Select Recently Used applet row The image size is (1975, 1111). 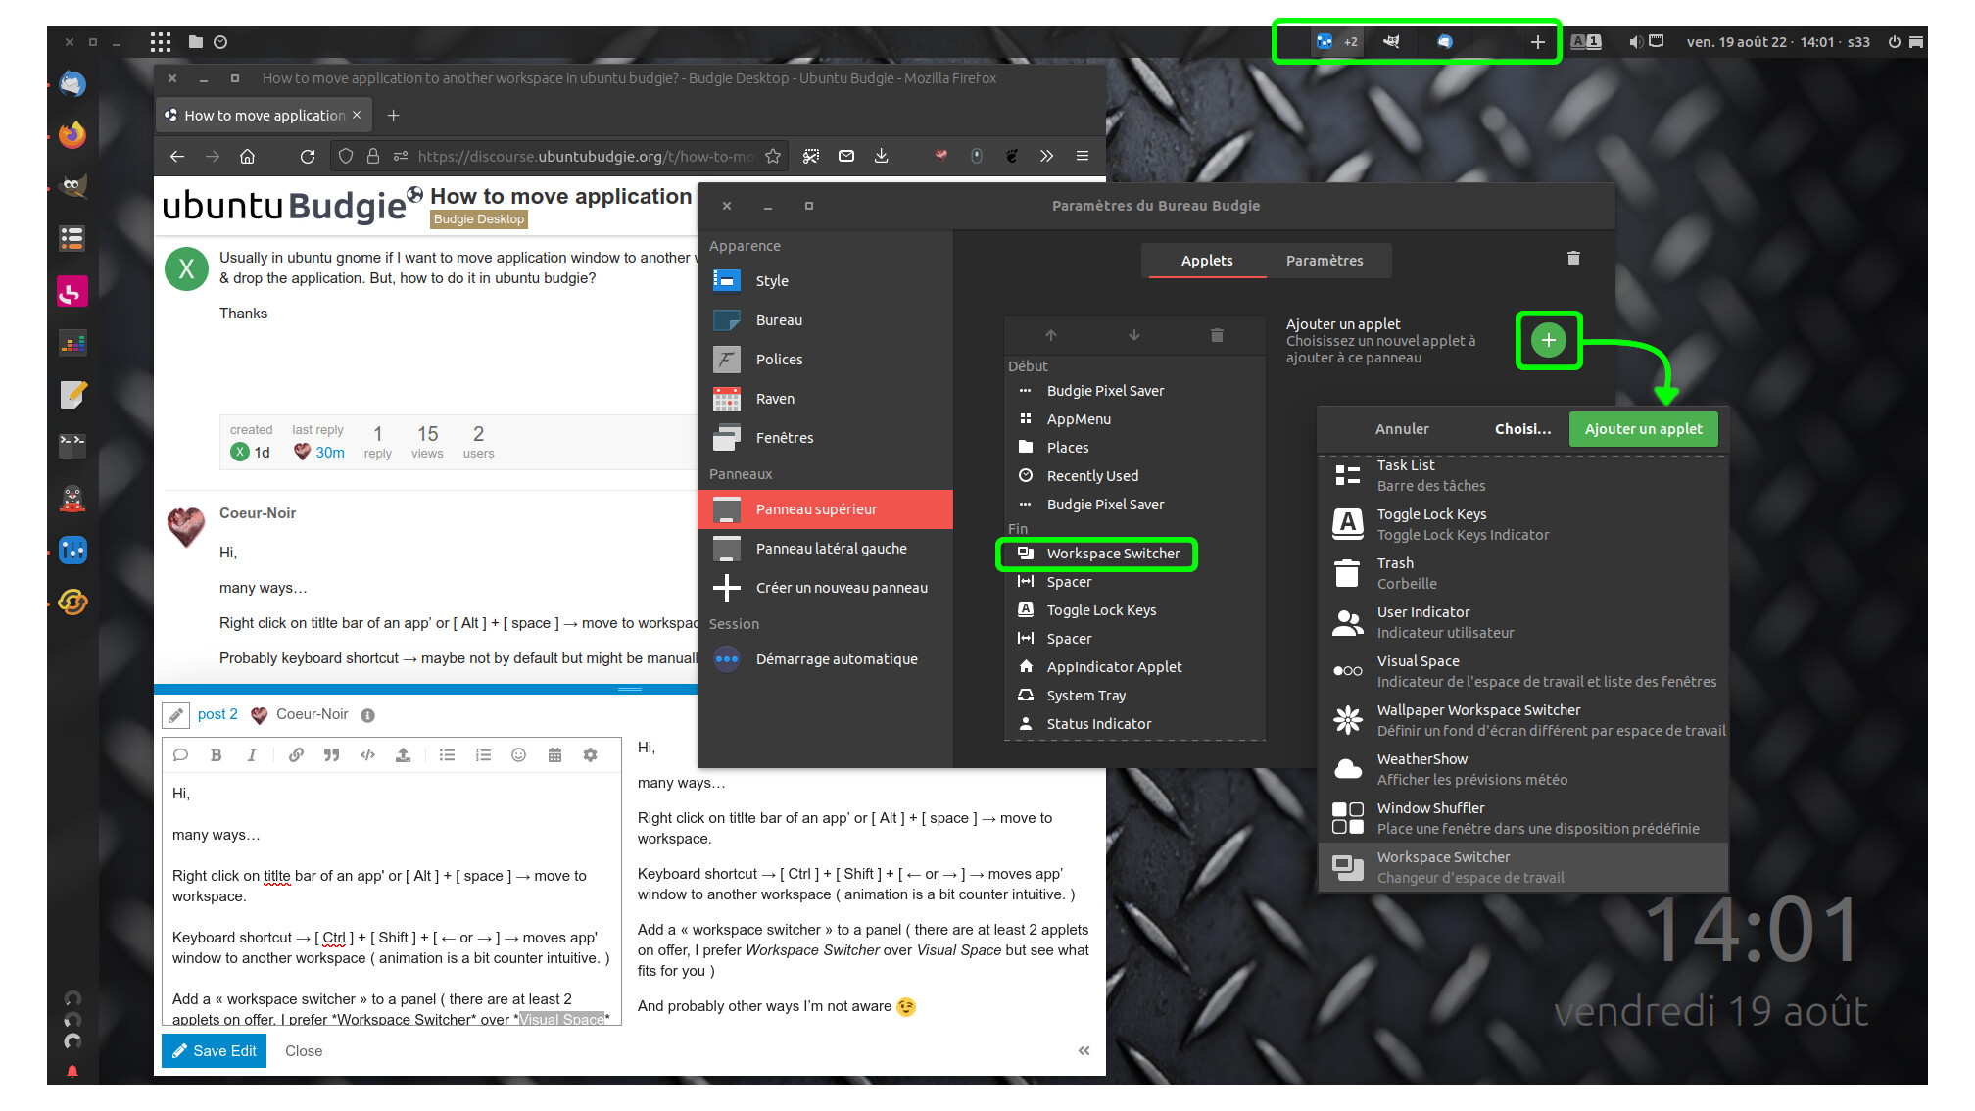pyautogui.click(x=1134, y=476)
